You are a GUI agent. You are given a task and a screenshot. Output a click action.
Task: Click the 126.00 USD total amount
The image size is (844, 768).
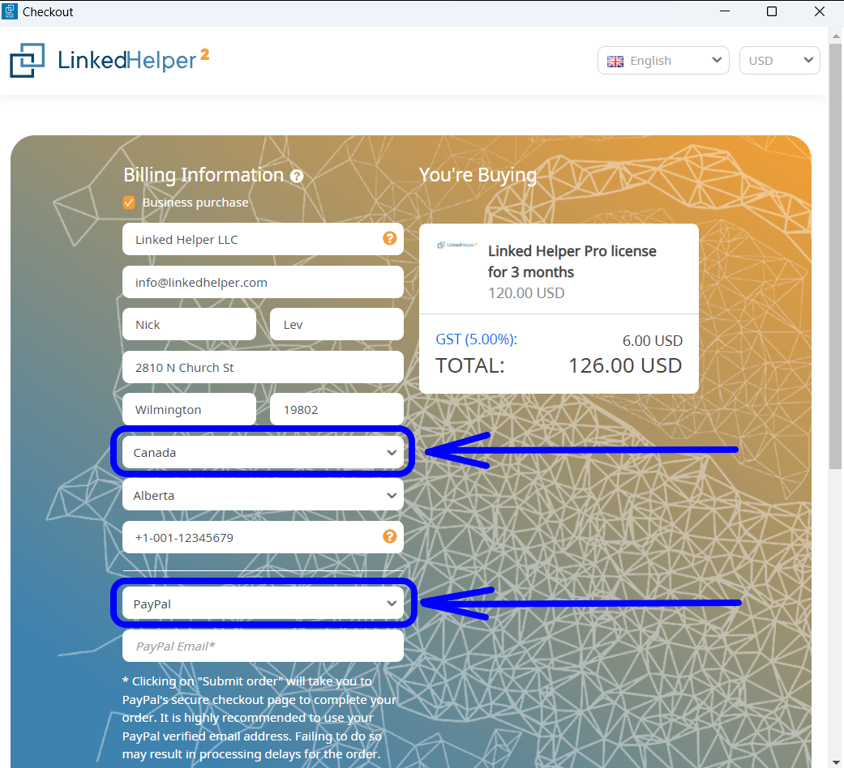coord(625,365)
